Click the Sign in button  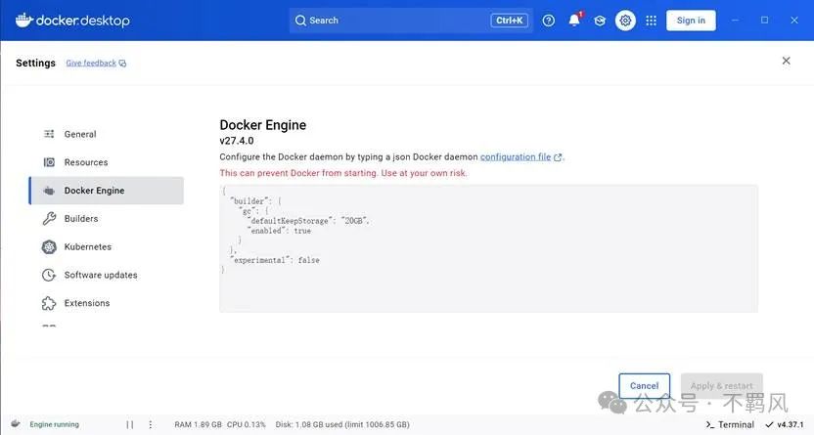pos(691,21)
